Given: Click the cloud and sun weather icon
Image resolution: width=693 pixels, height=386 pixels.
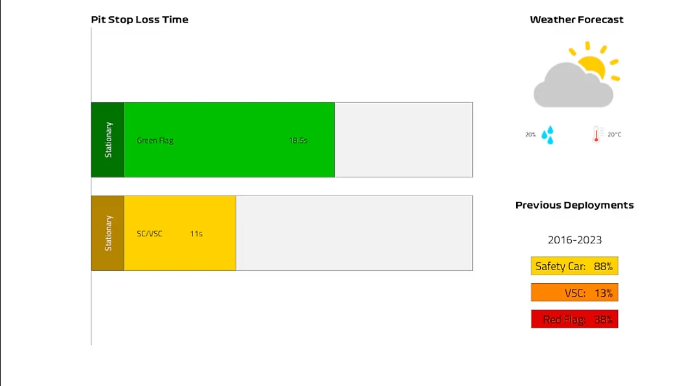Looking at the screenshot, I should [576, 74].
